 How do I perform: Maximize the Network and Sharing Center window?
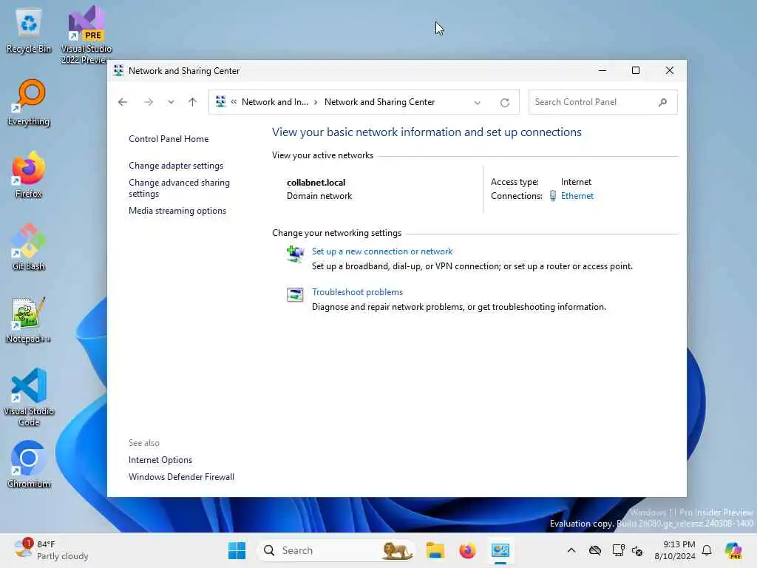[x=636, y=70]
